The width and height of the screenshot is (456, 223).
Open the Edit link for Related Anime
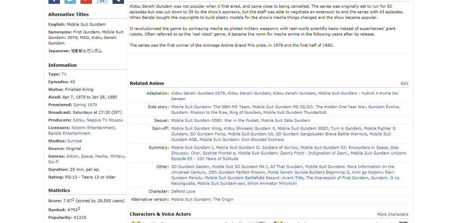404,83
